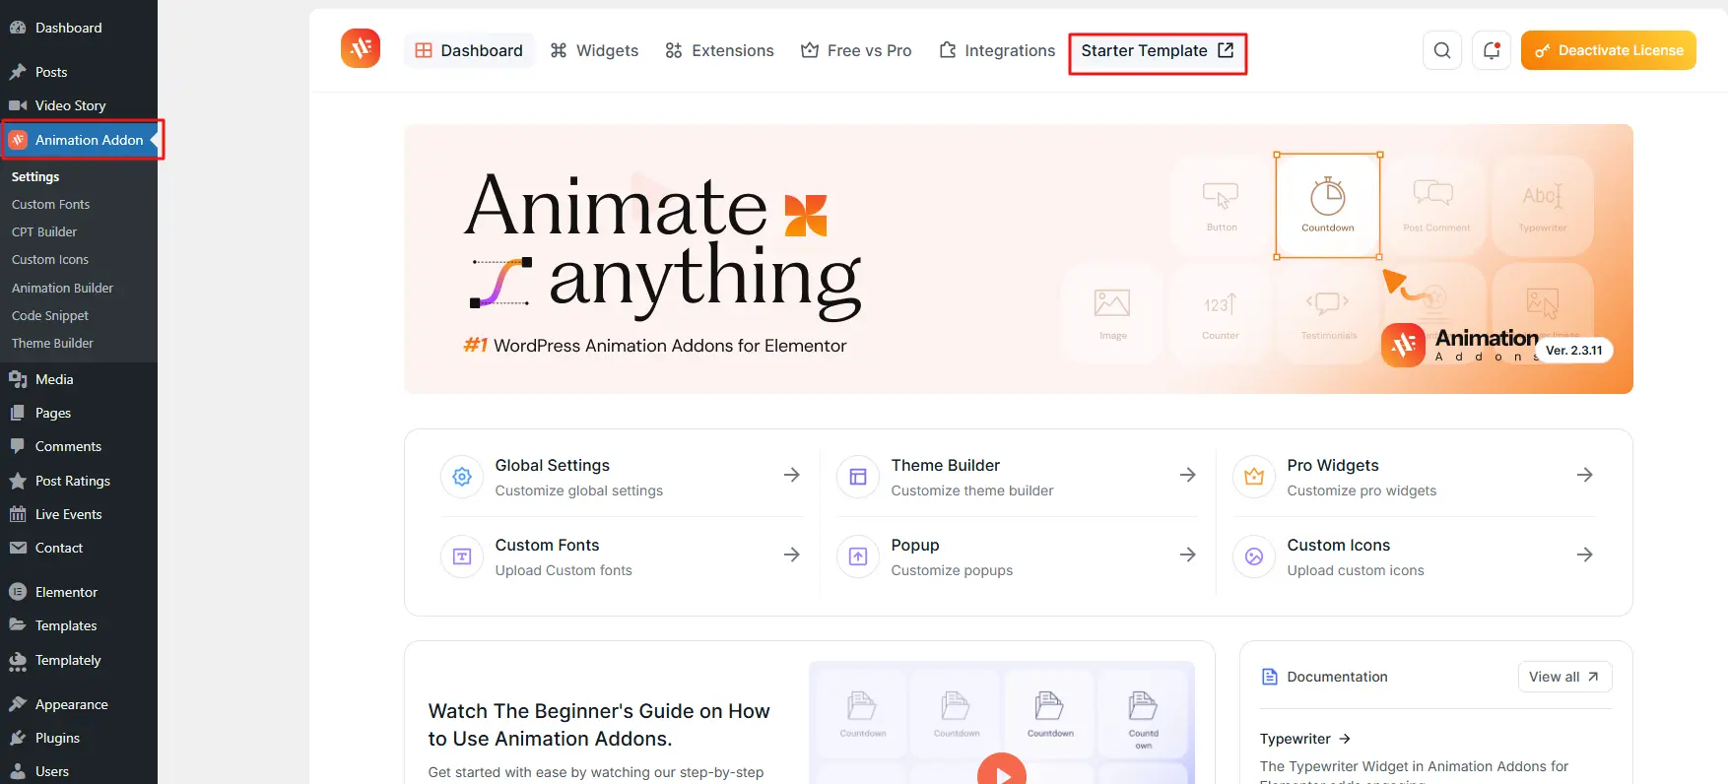
Task: Click the search magnifier icon
Action: pos(1441,50)
